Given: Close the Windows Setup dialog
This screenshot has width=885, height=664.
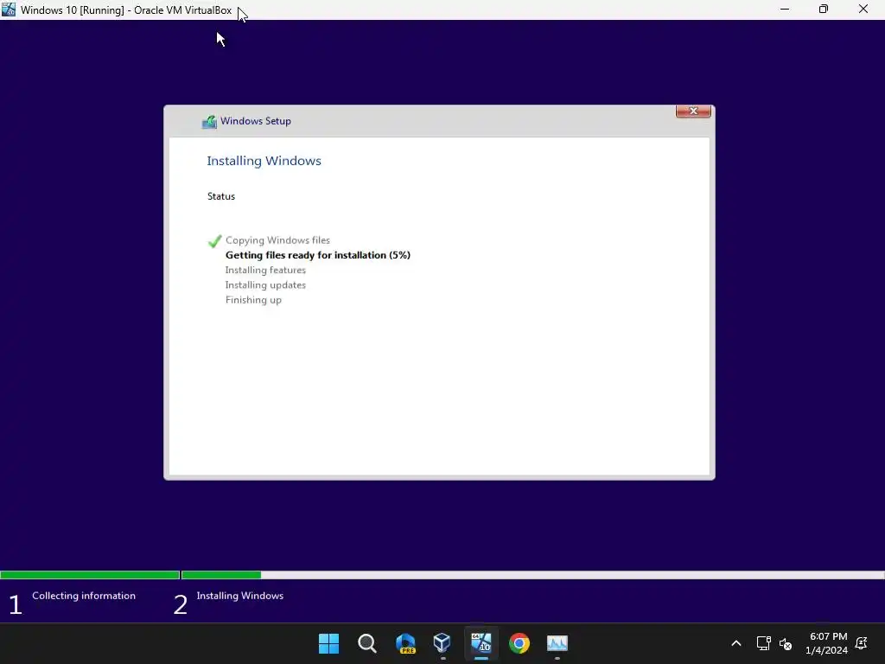Looking at the screenshot, I should coord(693,112).
